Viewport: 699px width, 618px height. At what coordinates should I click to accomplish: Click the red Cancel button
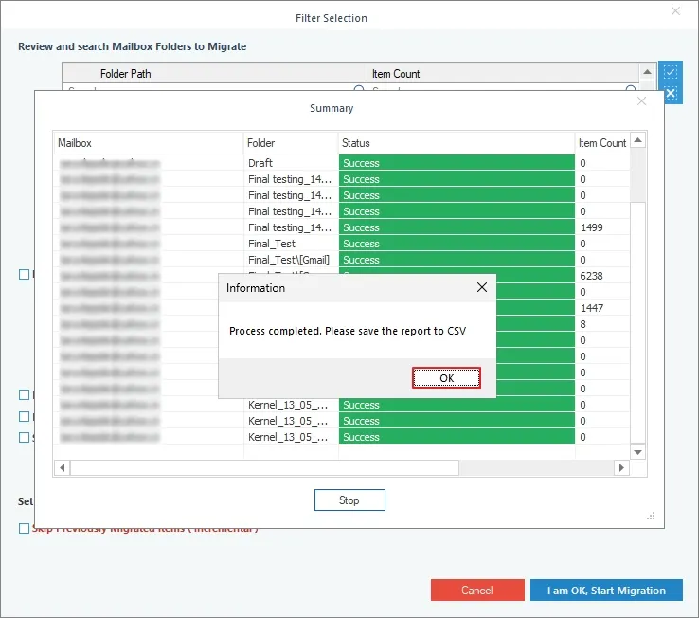477,591
